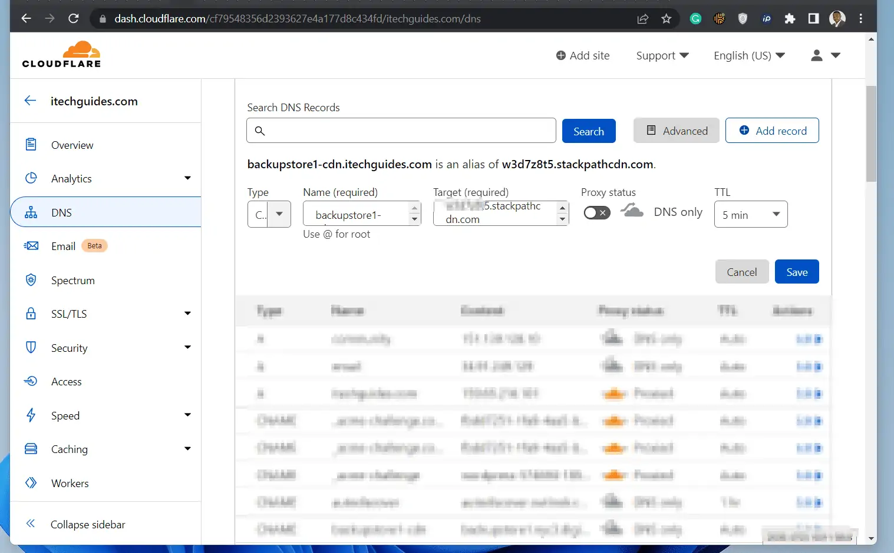Screen dimensions: 894x553
Task: Expand the Security submenu arrow
Action: click(187, 347)
